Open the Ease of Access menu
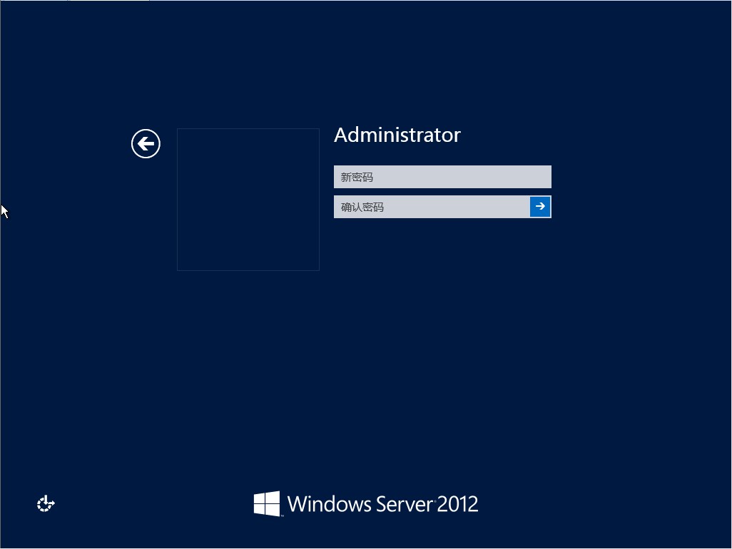 coord(46,504)
